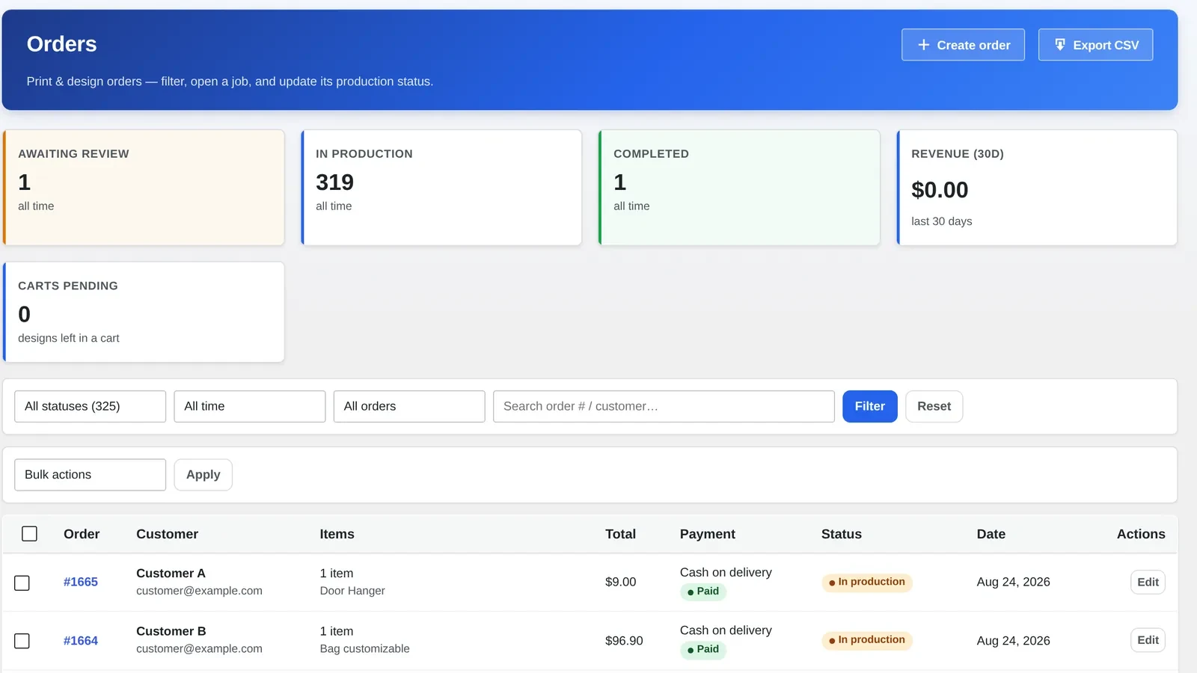Click the Total column header

tap(620, 534)
